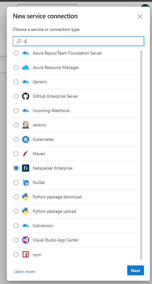The height and width of the screenshot is (284, 152).
Task: Close the New service connection panel
Action: point(140,16)
